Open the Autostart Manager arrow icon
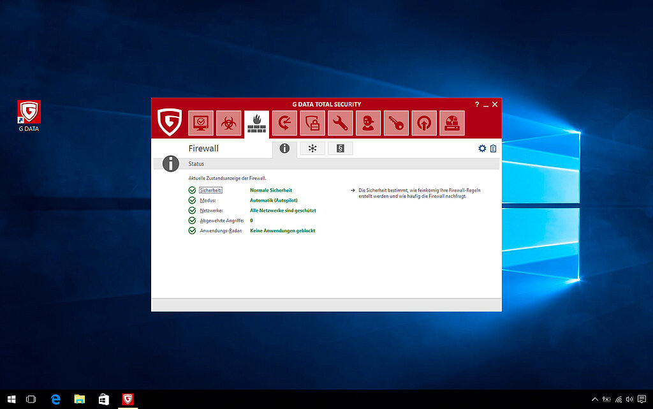653x409 pixels. pyautogui.click(x=424, y=123)
